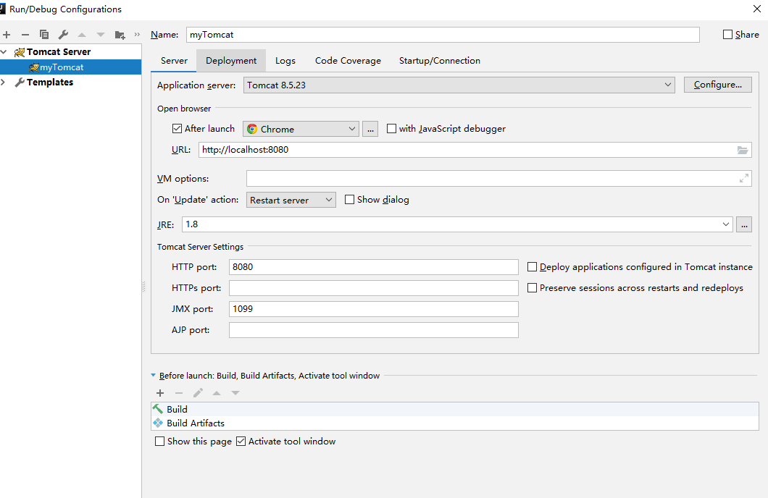Add a new Before launch task
The width and height of the screenshot is (768, 498).
(x=160, y=393)
